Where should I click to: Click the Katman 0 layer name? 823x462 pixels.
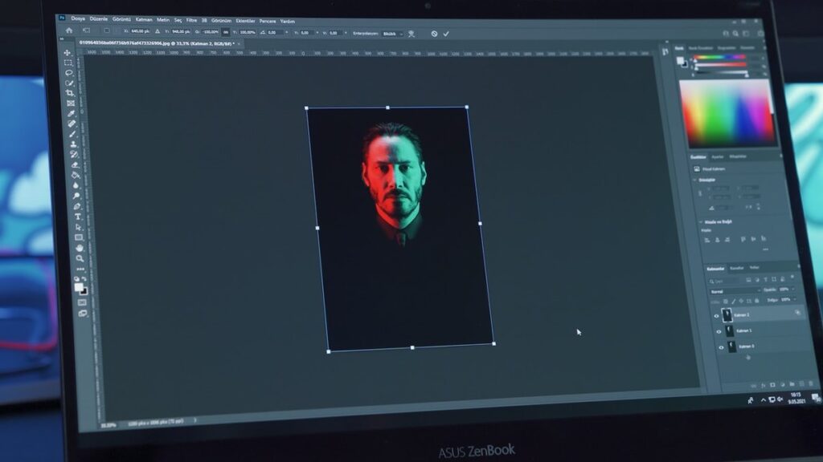[x=746, y=346]
